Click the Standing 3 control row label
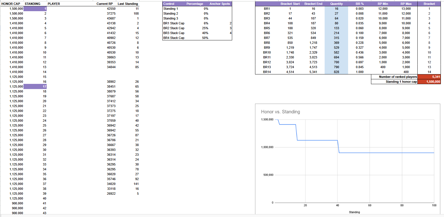Screen dimensions: 444x217 (x=171, y=18)
